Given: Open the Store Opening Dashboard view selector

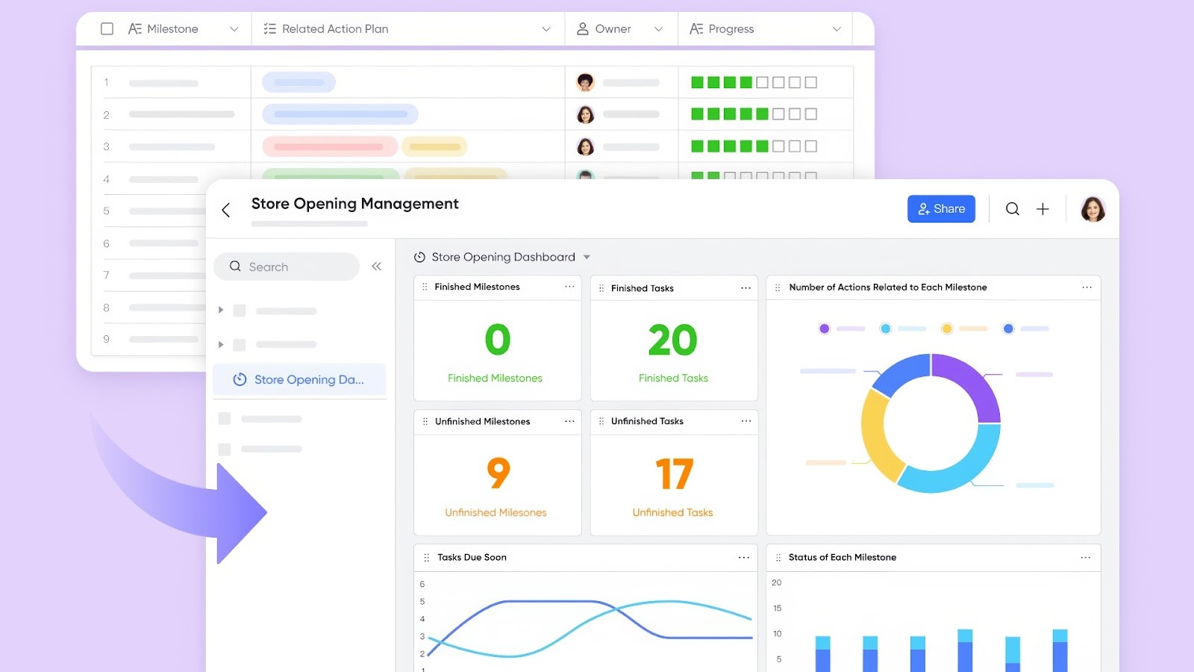Looking at the screenshot, I should [x=587, y=257].
